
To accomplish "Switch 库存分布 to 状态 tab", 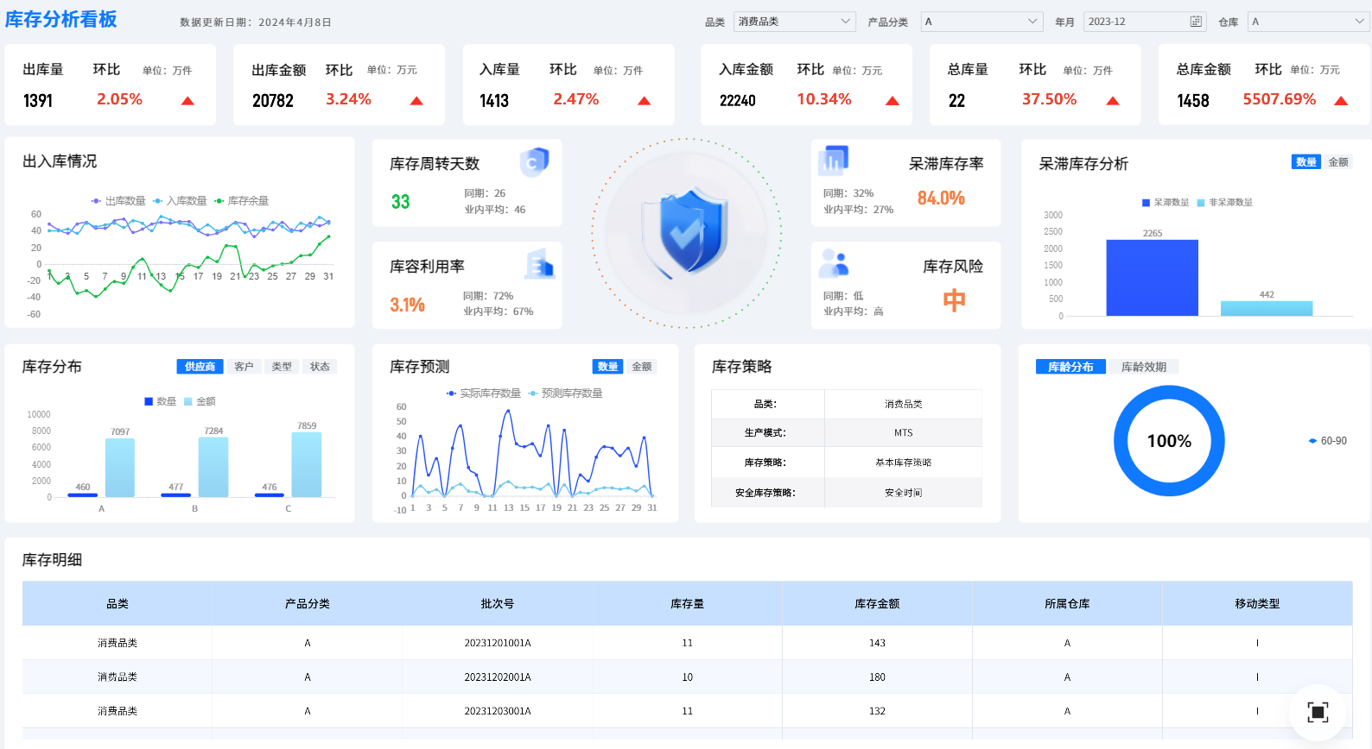I will tap(320, 367).
